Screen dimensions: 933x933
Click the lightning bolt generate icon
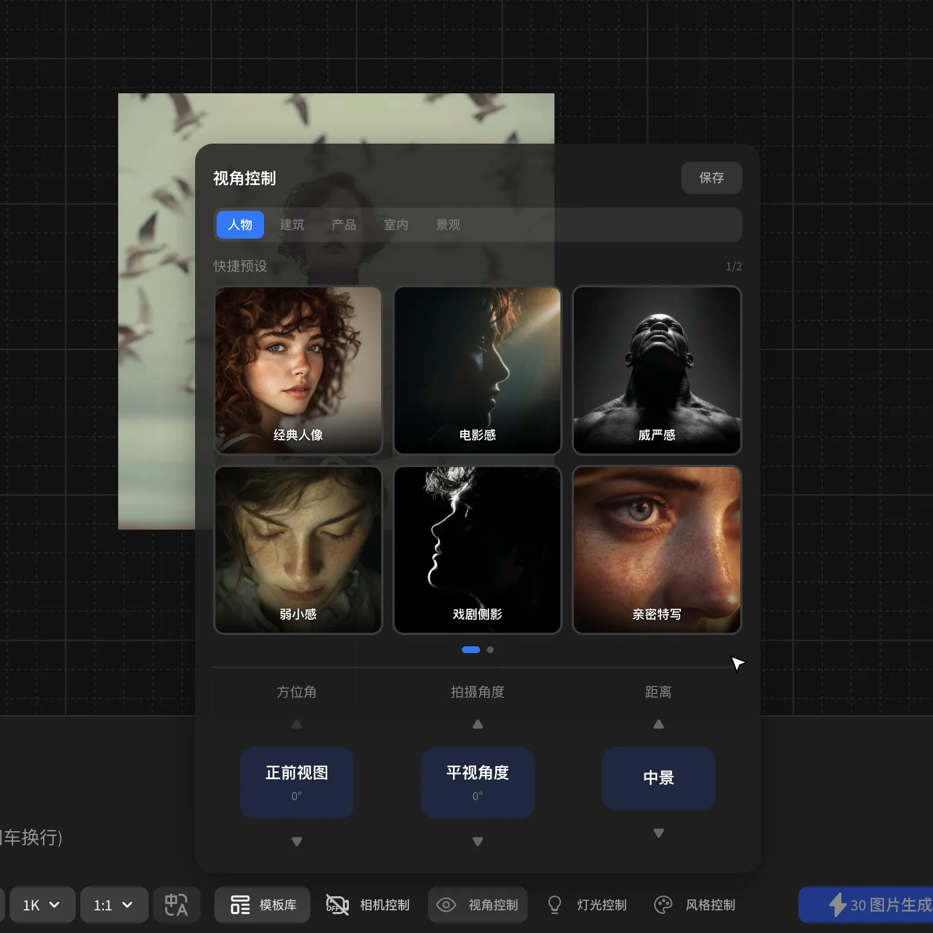coord(837,905)
